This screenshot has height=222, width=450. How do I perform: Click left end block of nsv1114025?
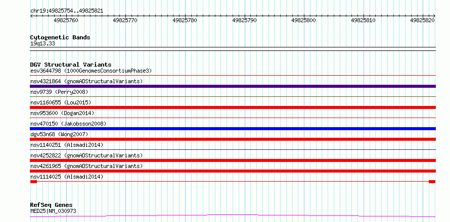point(33,182)
